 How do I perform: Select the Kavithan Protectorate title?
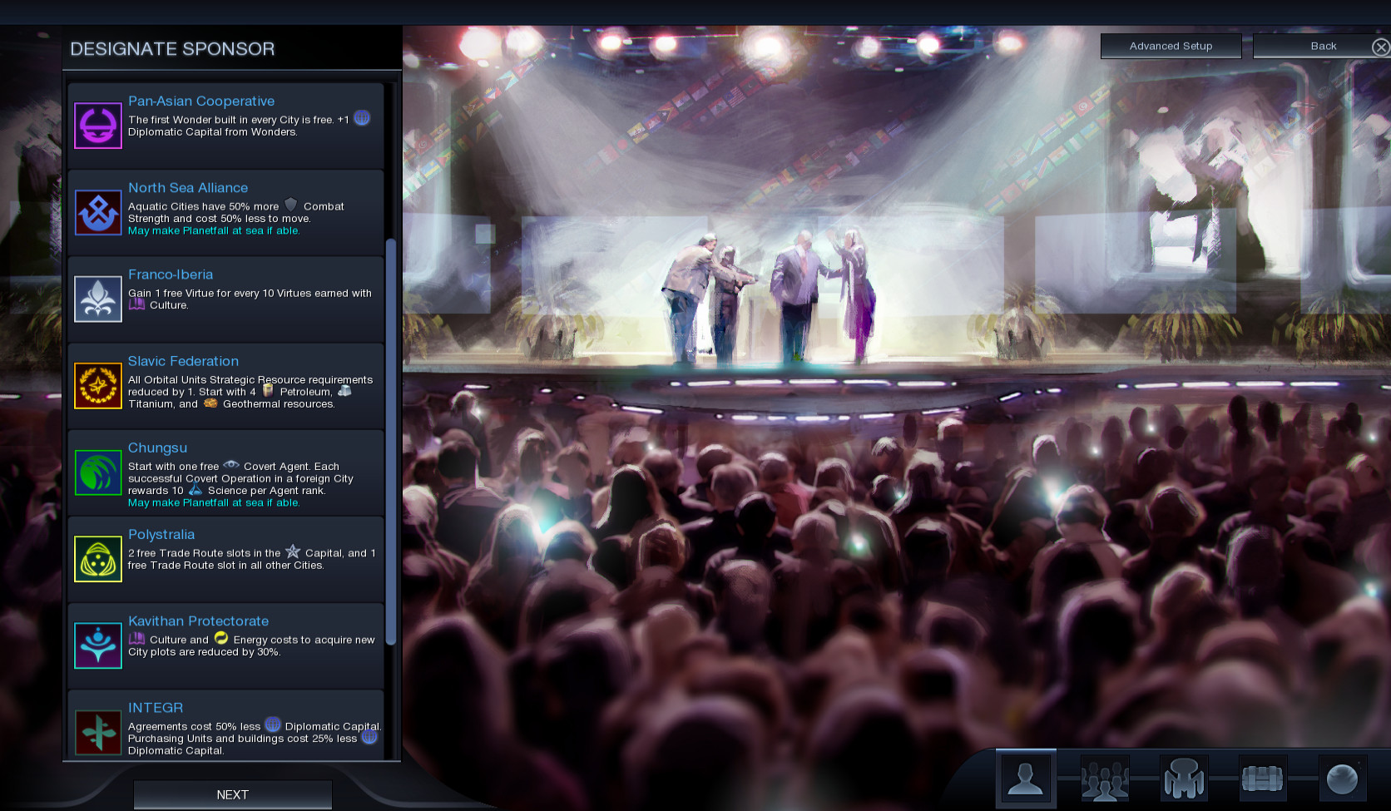[x=198, y=621]
